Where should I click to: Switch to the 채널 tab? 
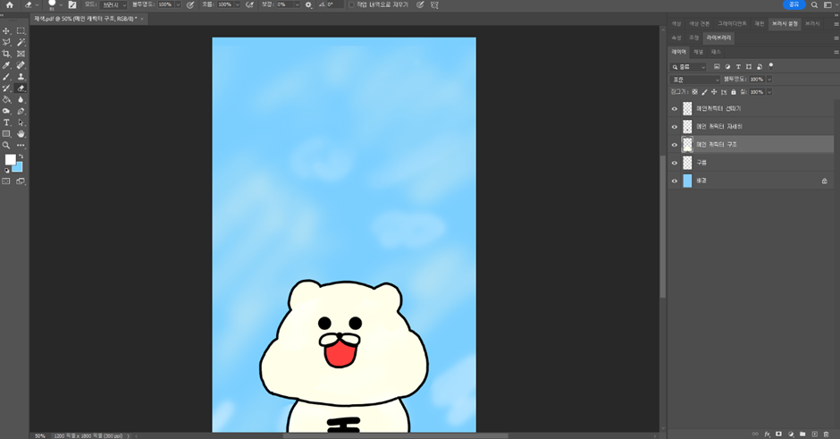tap(698, 52)
